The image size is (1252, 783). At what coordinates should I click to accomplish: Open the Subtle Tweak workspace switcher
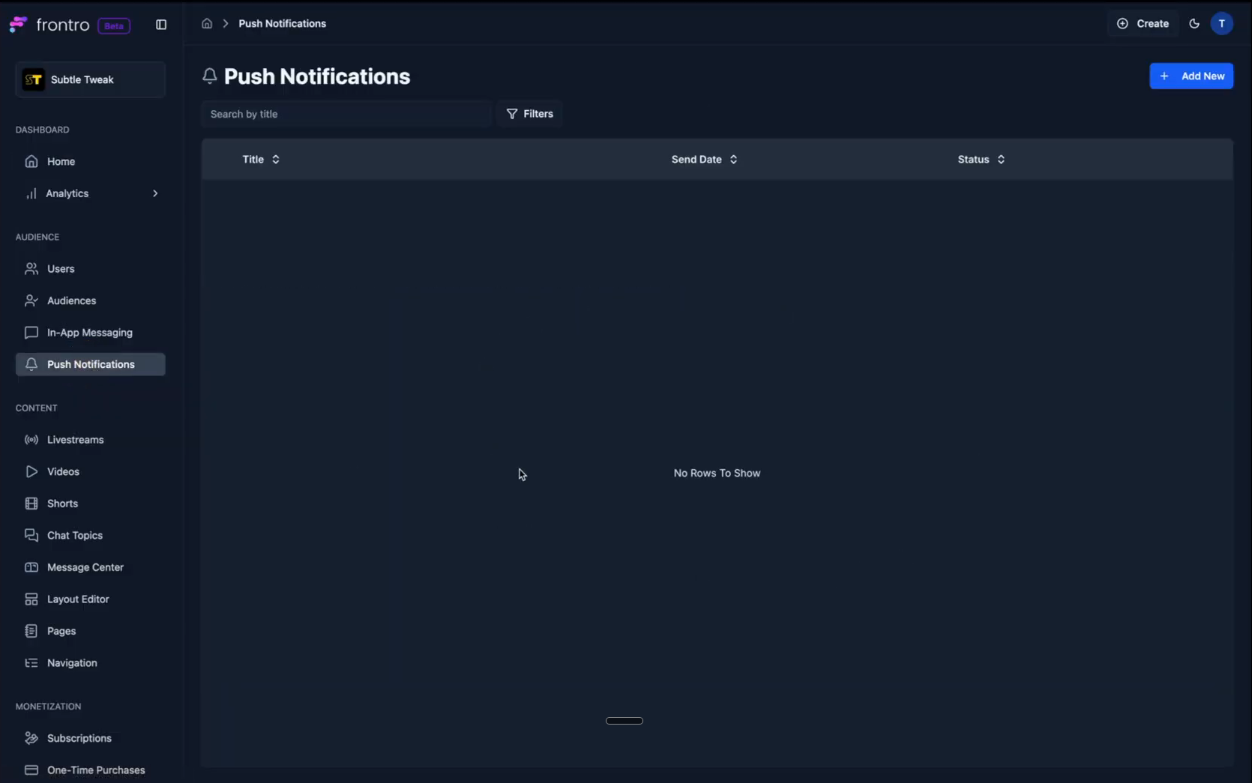(90, 79)
